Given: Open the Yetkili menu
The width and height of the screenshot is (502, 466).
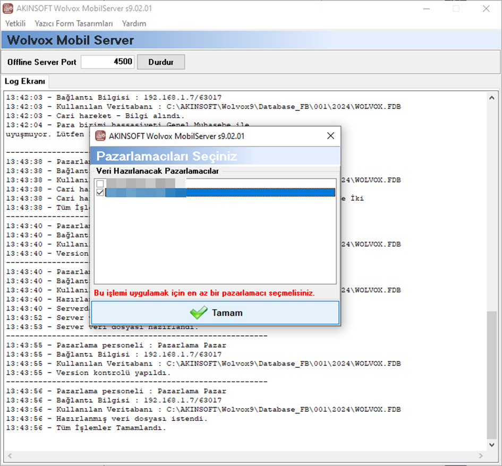Looking at the screenshot, I should [15, 24].
